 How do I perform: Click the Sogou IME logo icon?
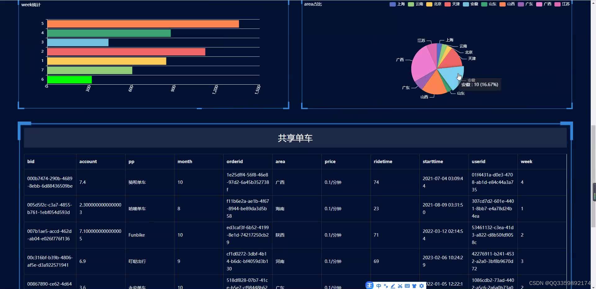pyautogui.click(x=369, y=286)
